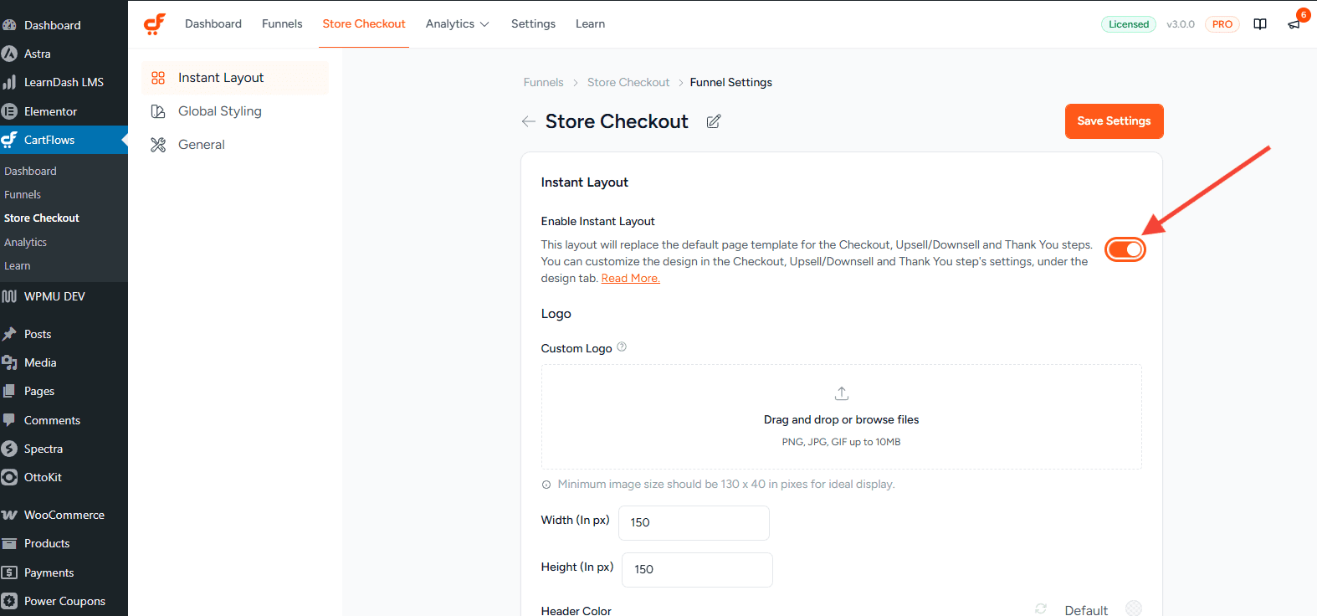Click the Height (In px) input field
1317x616 pixels.
point(697,570)
